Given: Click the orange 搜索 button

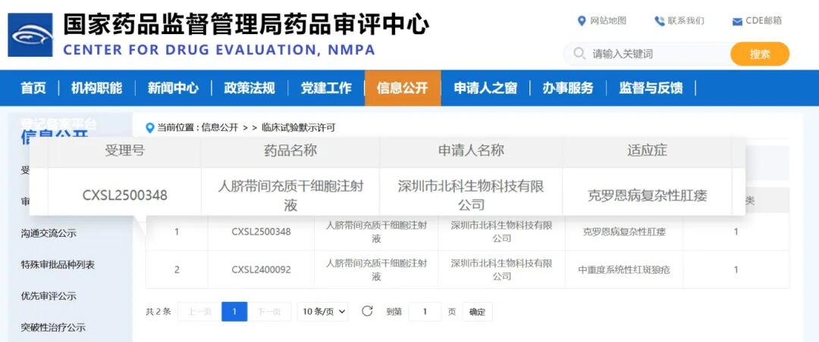Looking at the screenshot, I should (760, 54).
